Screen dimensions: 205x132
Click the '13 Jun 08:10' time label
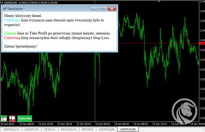click(140, 124)
